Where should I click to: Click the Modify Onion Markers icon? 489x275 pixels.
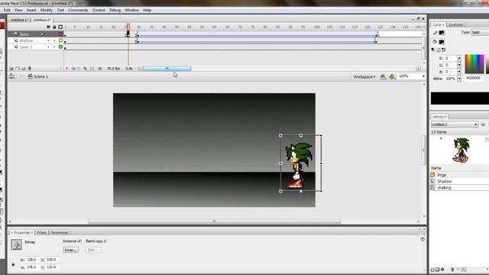coord(92,69)
